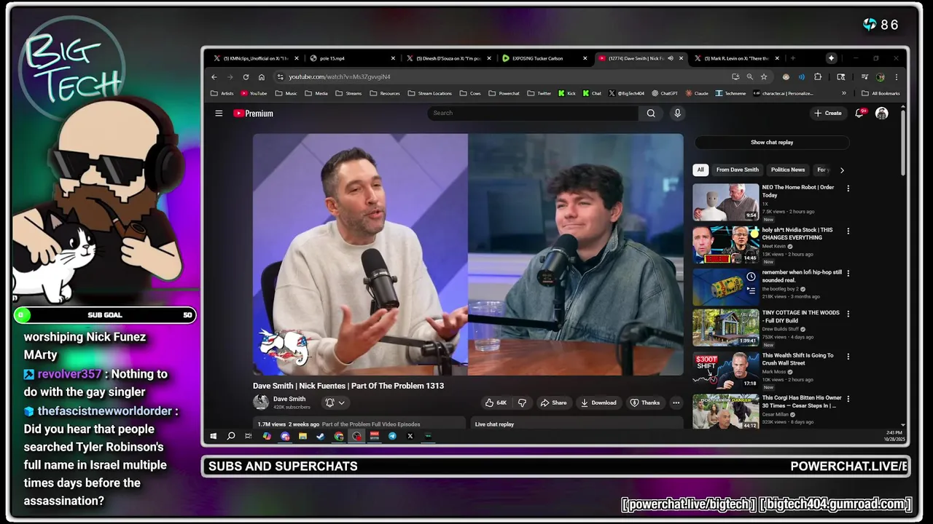Click the YouTube page vertical scrollbar
Viewport: 933px width, 524px height.
point(903,142)
